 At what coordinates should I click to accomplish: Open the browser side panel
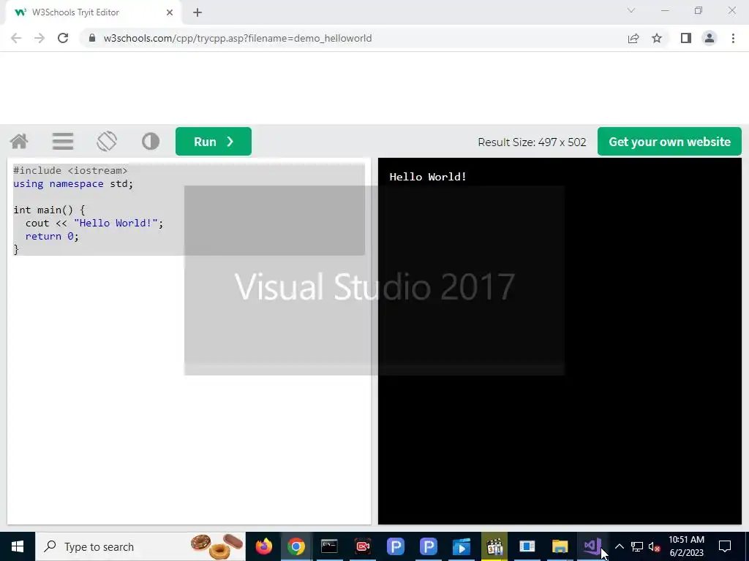(x=686, y=38)
